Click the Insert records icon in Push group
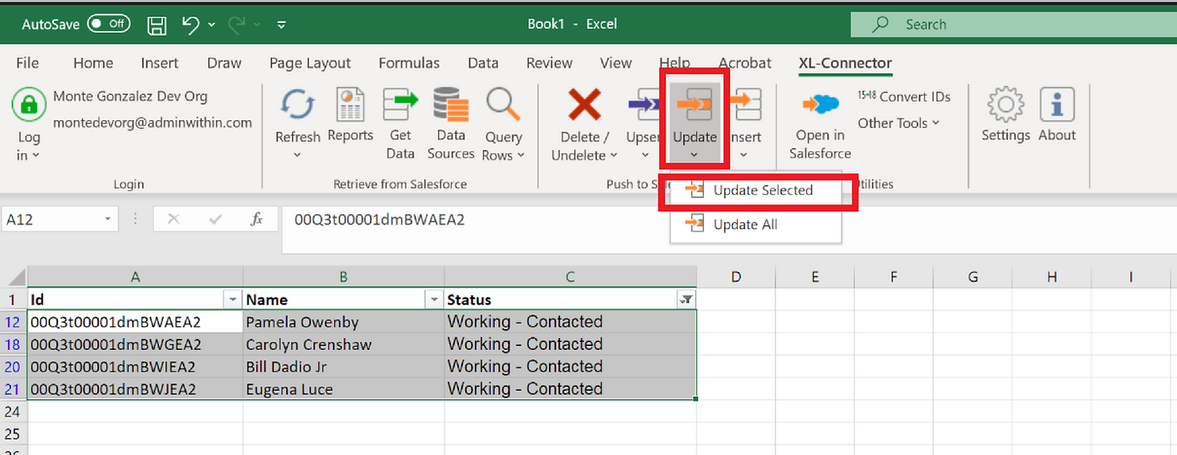Screen dimensions: 1177x455 tap(746, 105)
